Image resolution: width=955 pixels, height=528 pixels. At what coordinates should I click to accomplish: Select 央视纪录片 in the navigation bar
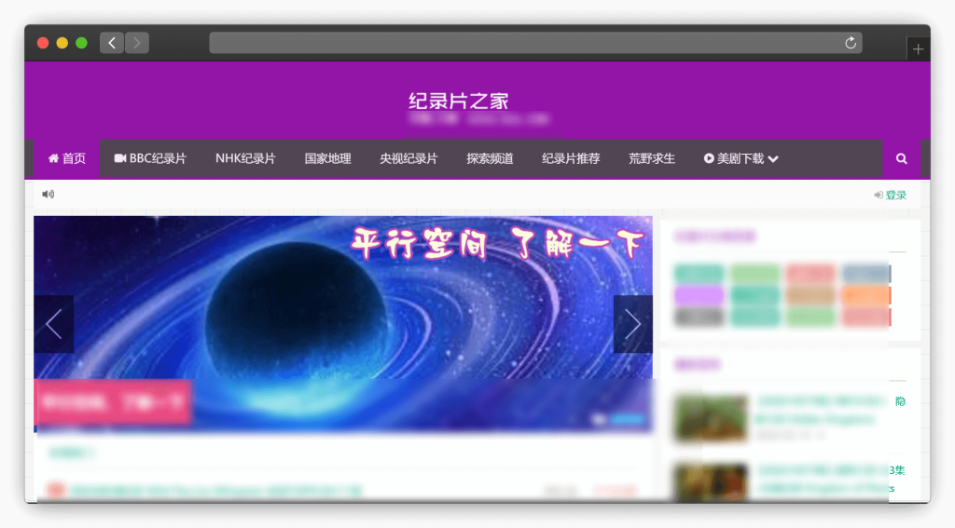pyautogui.click(x=408, y=158)
